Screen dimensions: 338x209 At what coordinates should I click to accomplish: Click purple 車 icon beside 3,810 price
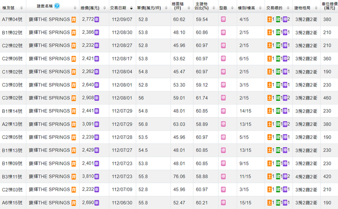(97, 177)
